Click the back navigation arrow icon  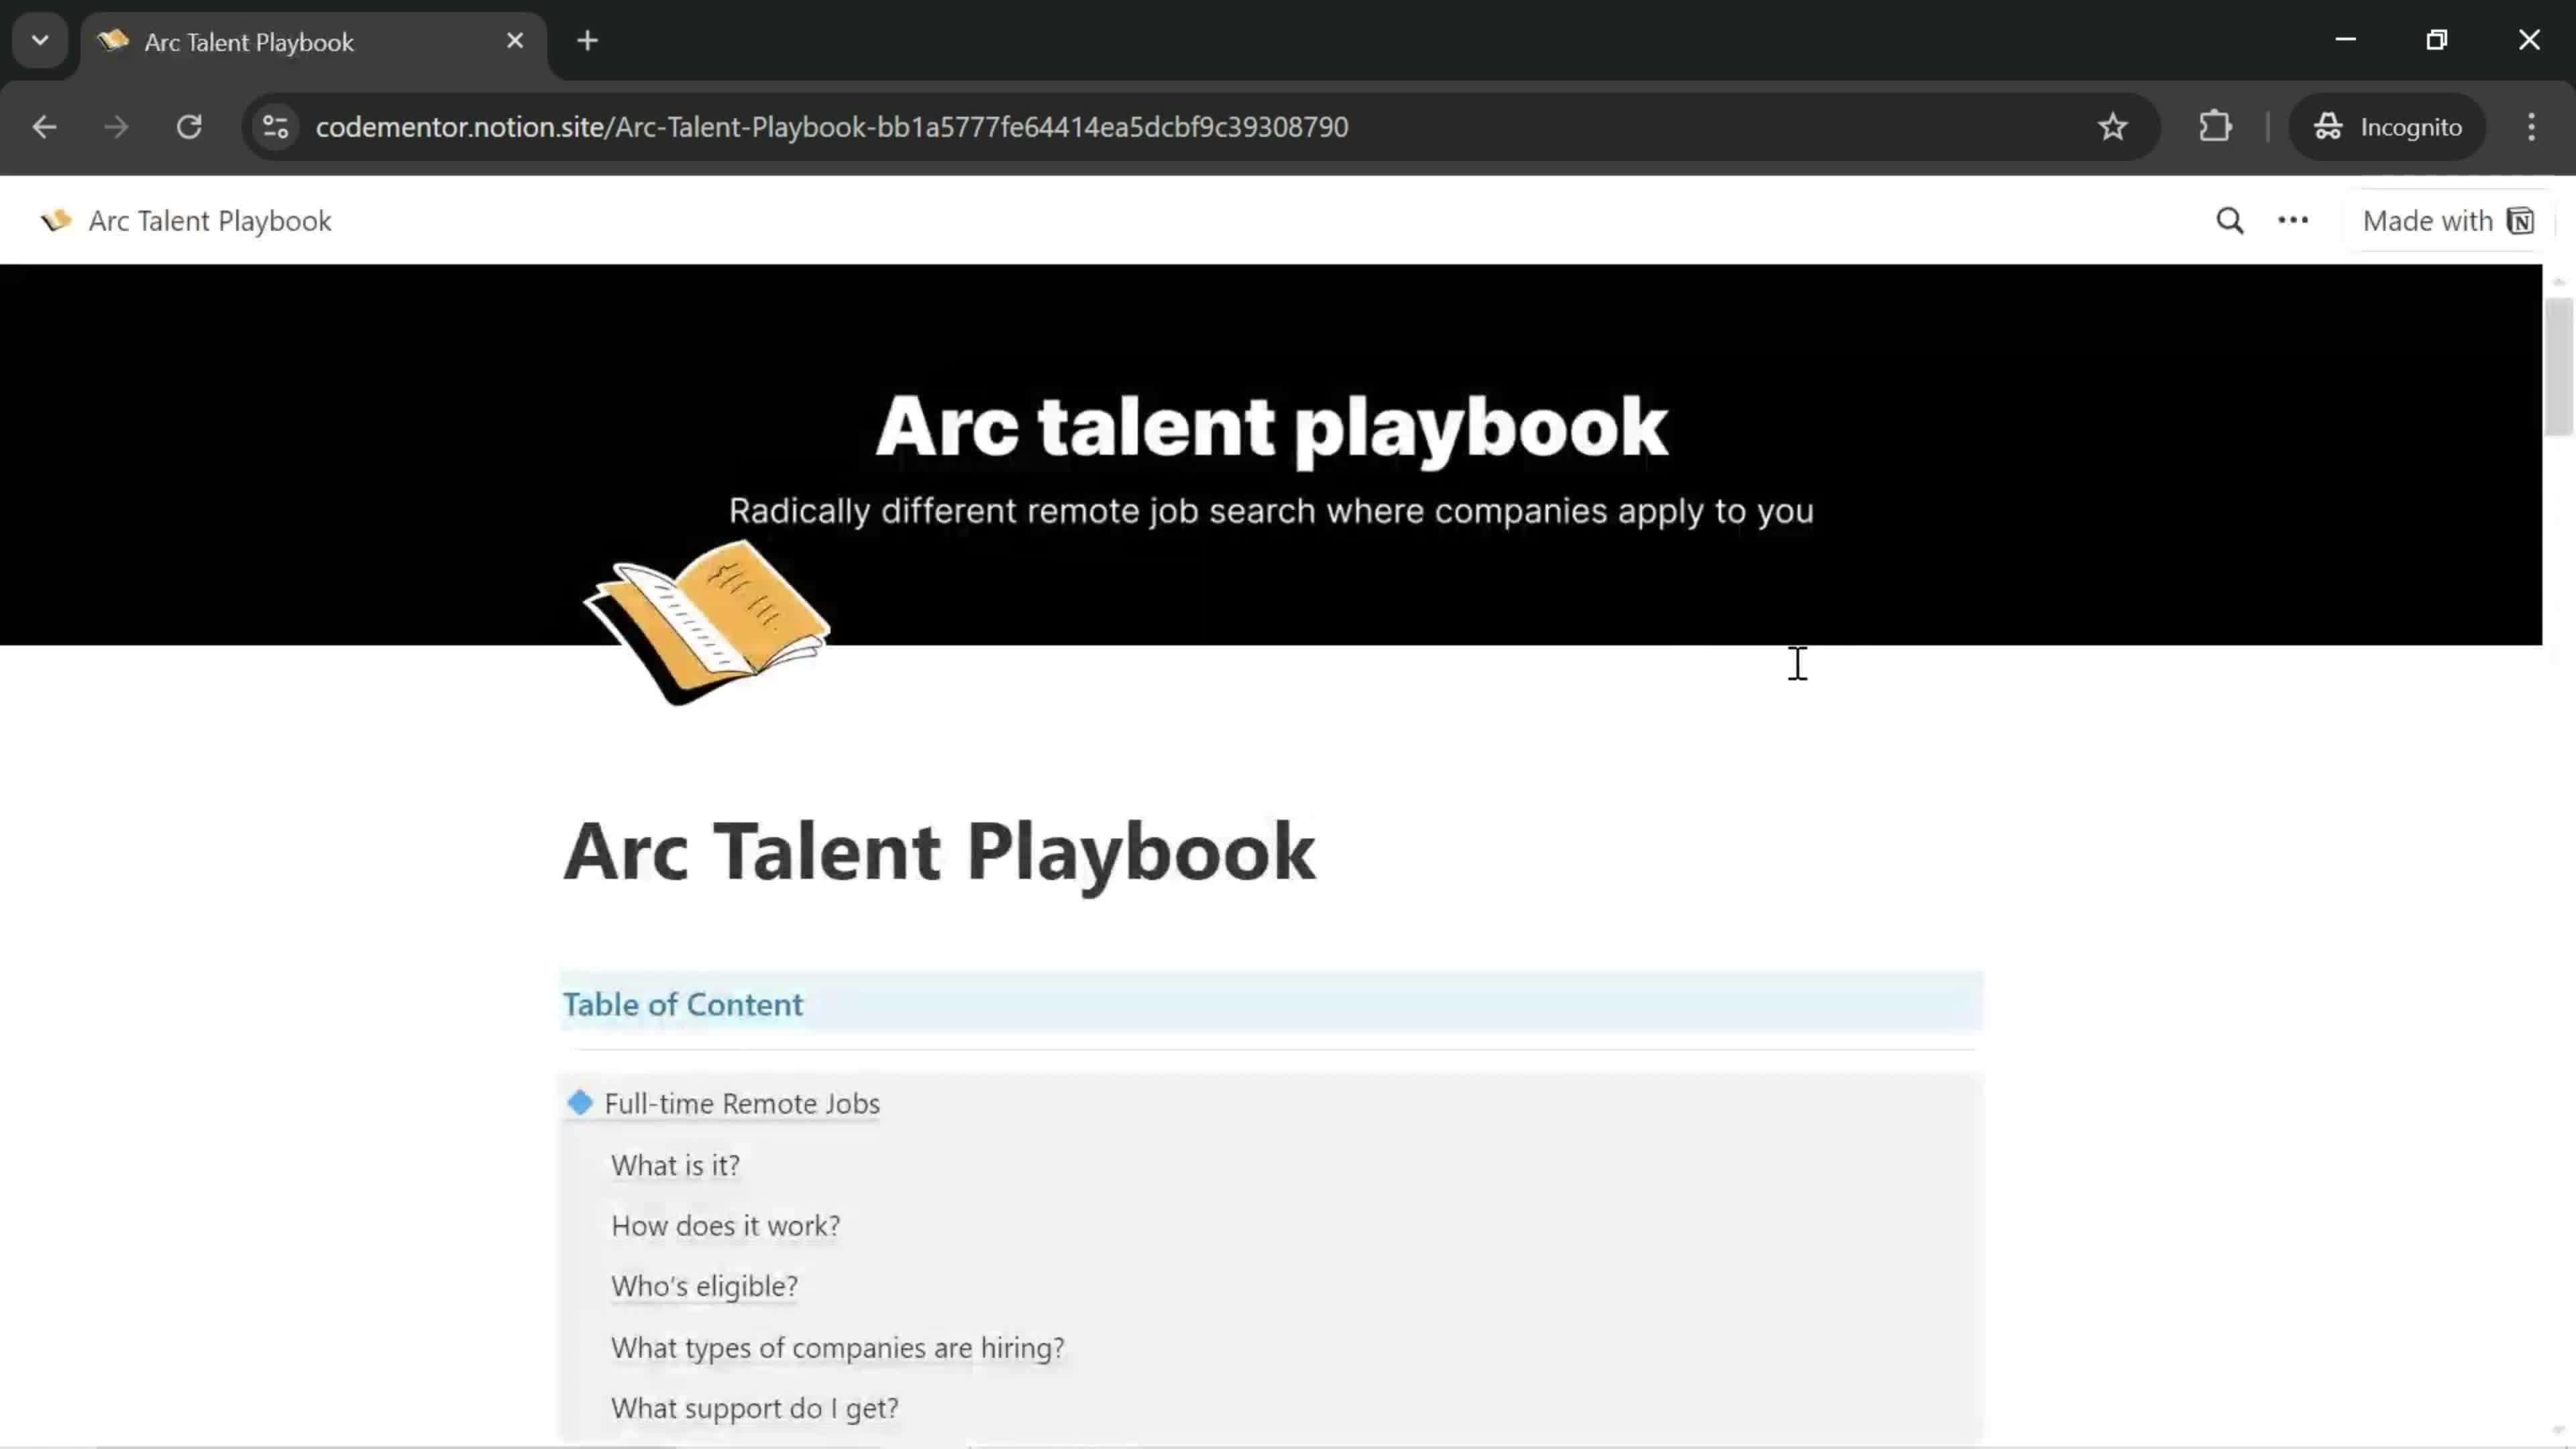pos(44,125)
